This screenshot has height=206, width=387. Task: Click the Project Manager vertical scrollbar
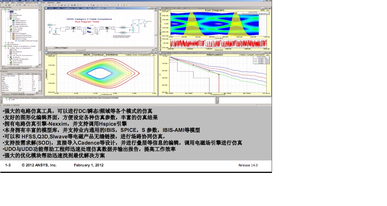[x=40, y=38]
